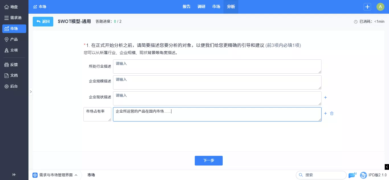
Task: Expand the black arrow panel at right edge
Action: click(x=387, y=167)
